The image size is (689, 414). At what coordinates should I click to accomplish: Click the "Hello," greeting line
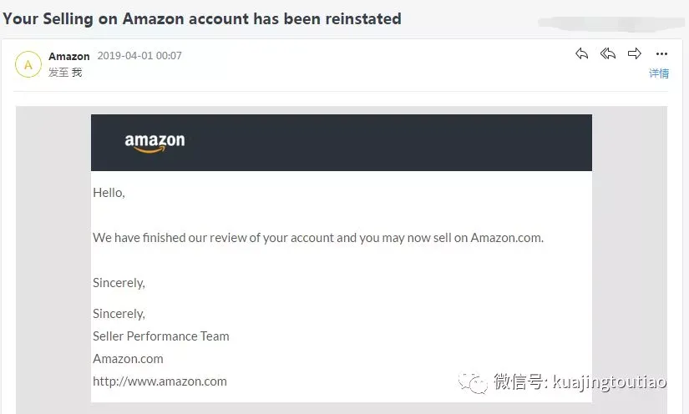pos(109,193)
